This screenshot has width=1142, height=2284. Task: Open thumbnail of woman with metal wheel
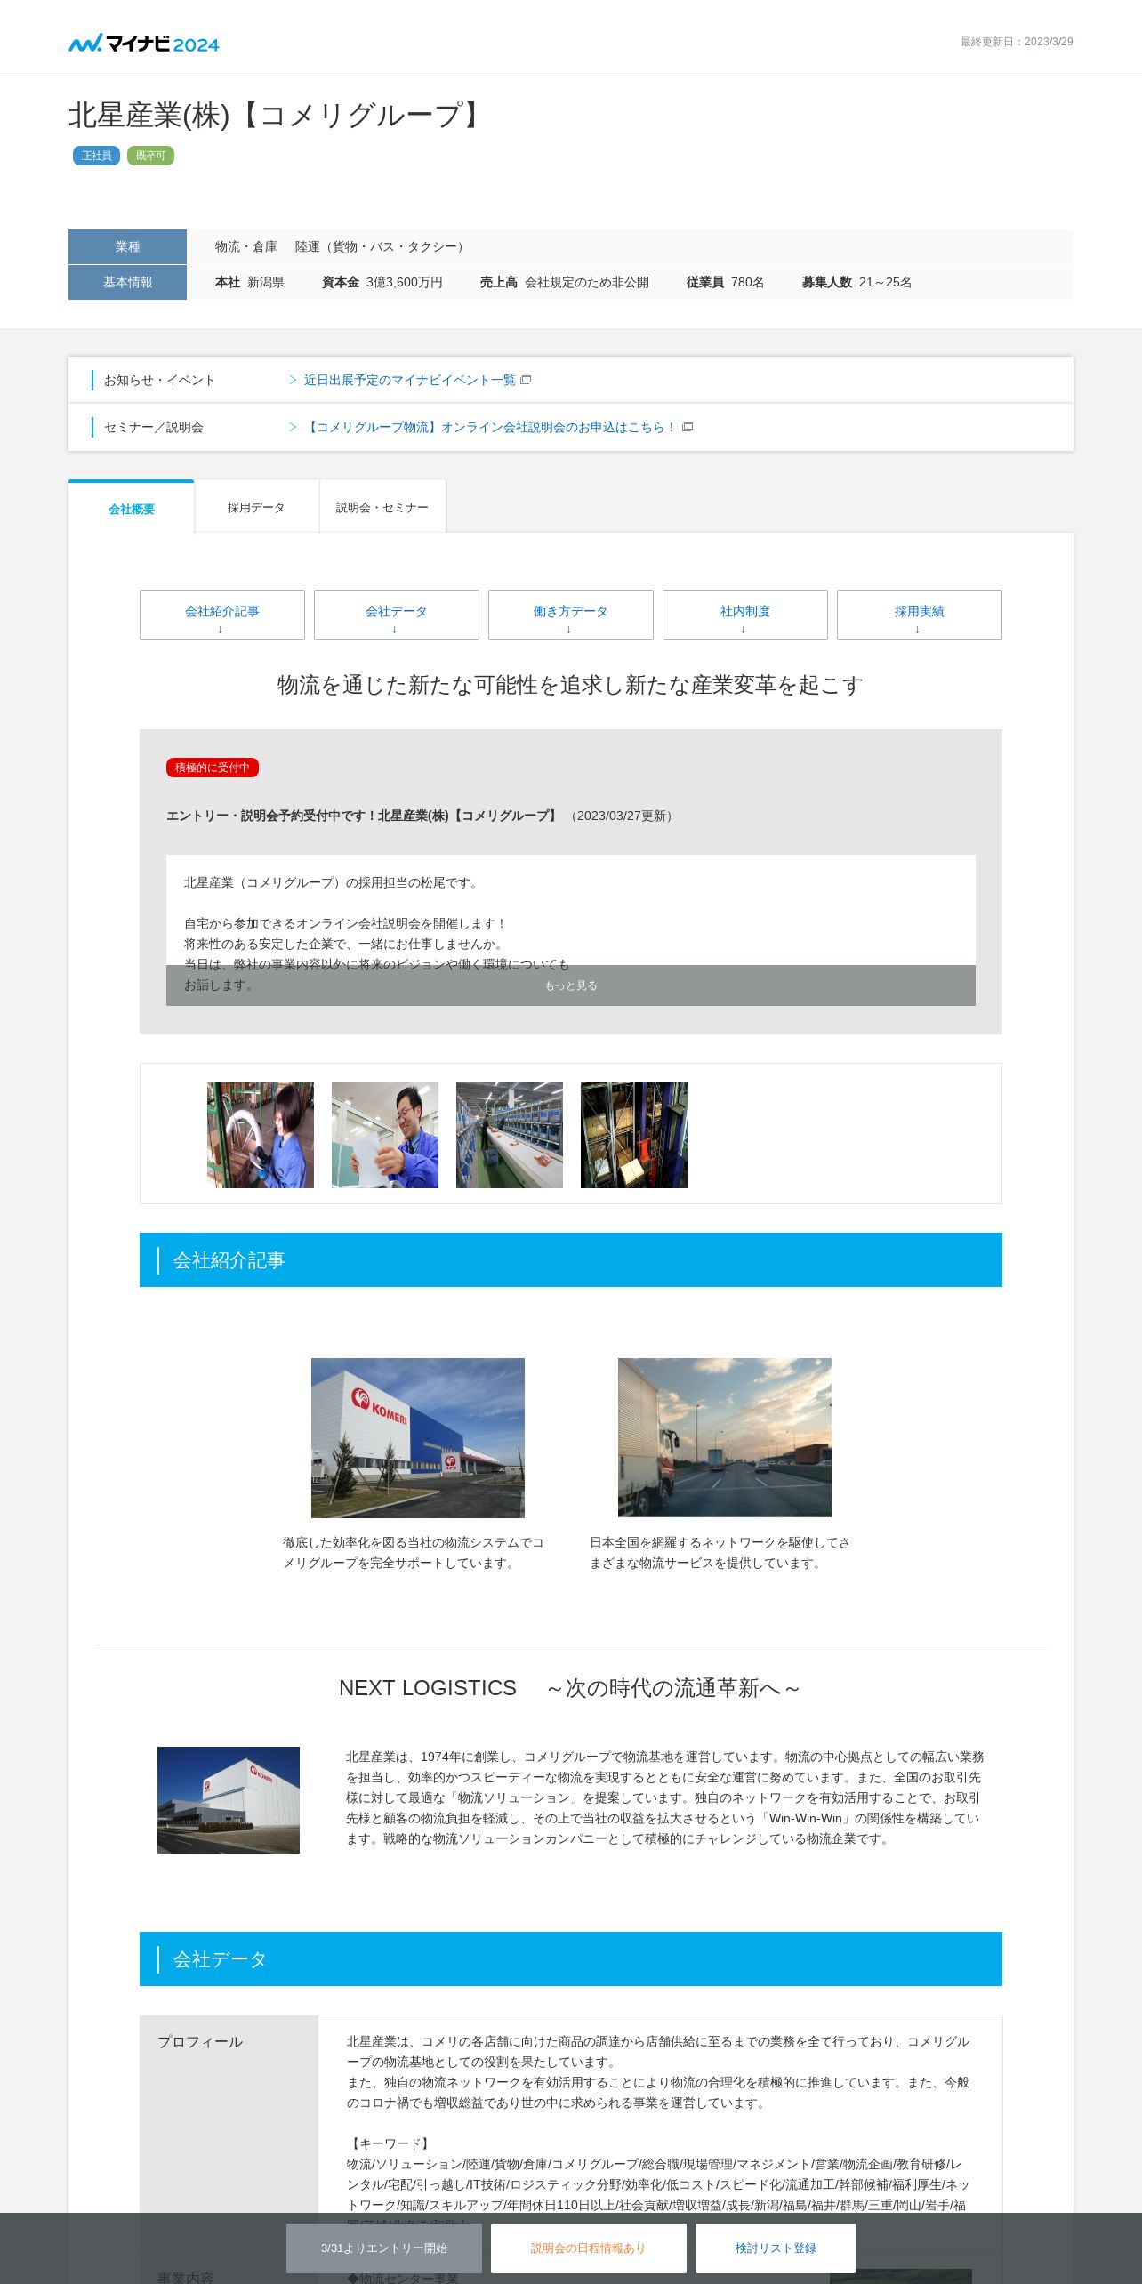(x=261, y=1135)
